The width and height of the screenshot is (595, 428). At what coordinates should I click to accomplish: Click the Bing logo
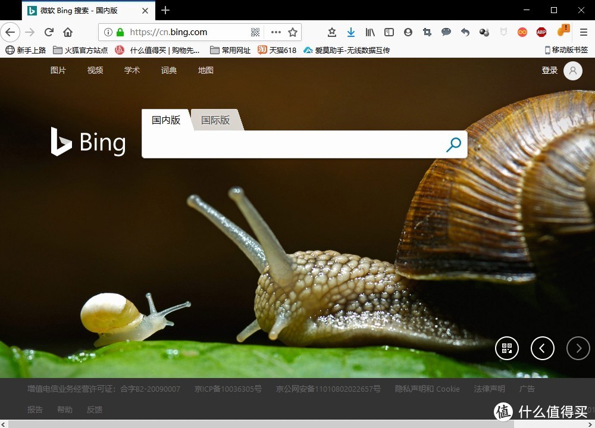[x=88, y=142]
